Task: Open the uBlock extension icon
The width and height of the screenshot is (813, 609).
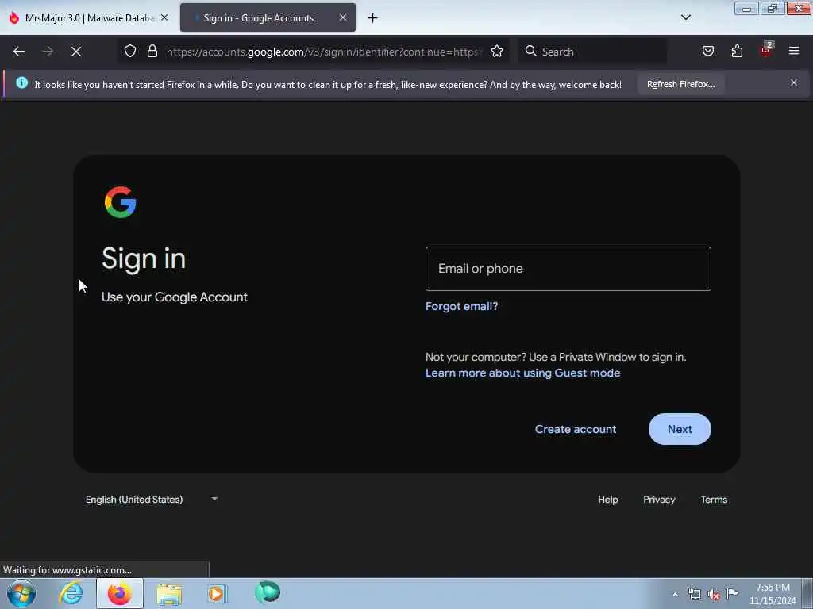Action: tap(766, 50)
